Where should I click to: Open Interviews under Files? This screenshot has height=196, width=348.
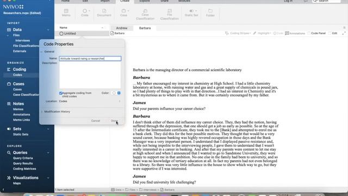pos(22,40)
